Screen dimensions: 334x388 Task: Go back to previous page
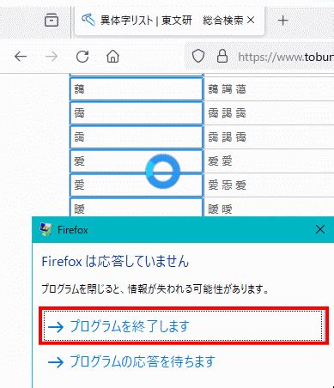(21, 57)
